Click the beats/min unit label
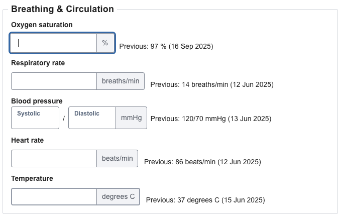 pyautogui.click(x=118, y=159)
